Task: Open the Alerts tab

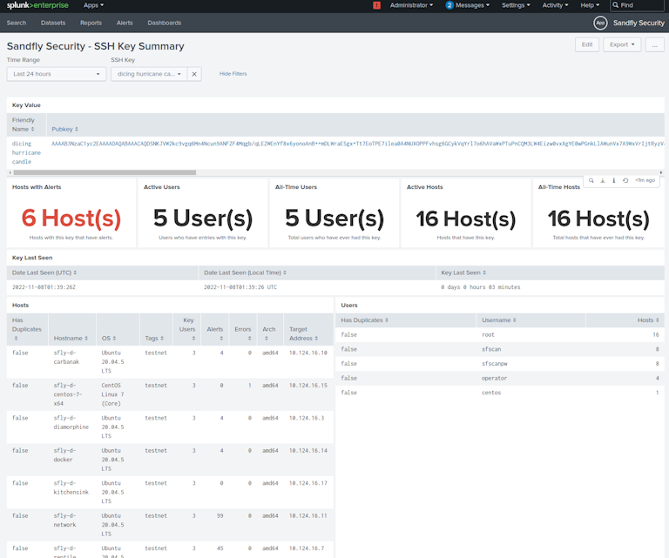Action: pos(125,23)
